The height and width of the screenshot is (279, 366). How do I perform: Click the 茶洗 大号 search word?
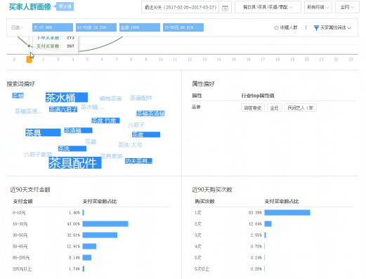[x=130, y=145]
